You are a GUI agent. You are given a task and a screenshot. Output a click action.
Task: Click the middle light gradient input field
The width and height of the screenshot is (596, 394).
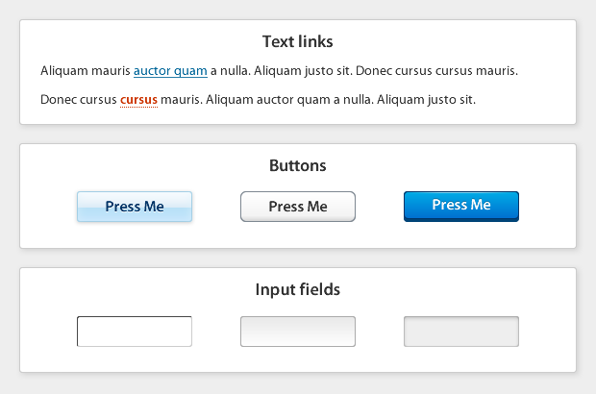298,332
